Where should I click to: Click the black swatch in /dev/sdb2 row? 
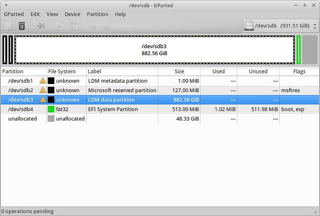[x=51, y=90]
